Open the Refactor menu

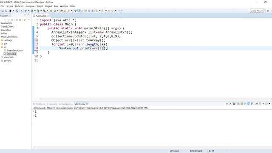(x=19, y=6)
